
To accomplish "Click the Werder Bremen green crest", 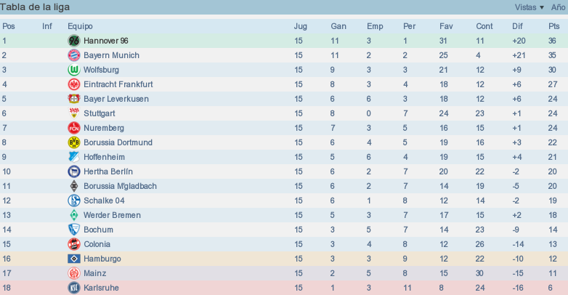I will (74, 215).
